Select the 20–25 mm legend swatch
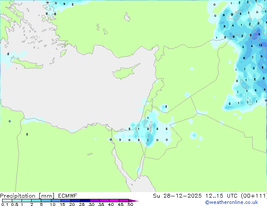Screen dimensions: 267x206 75,201
